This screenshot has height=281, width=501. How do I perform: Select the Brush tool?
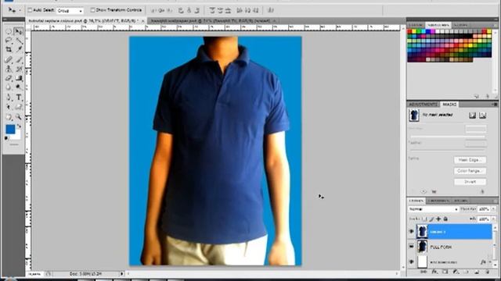19,59
